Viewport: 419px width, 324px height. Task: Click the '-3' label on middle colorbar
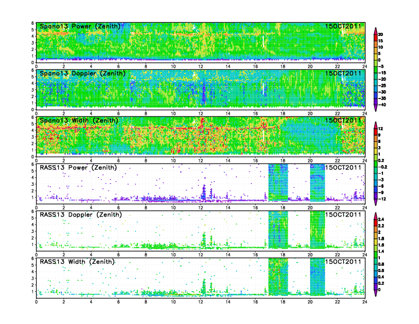(x=381, y=179)
